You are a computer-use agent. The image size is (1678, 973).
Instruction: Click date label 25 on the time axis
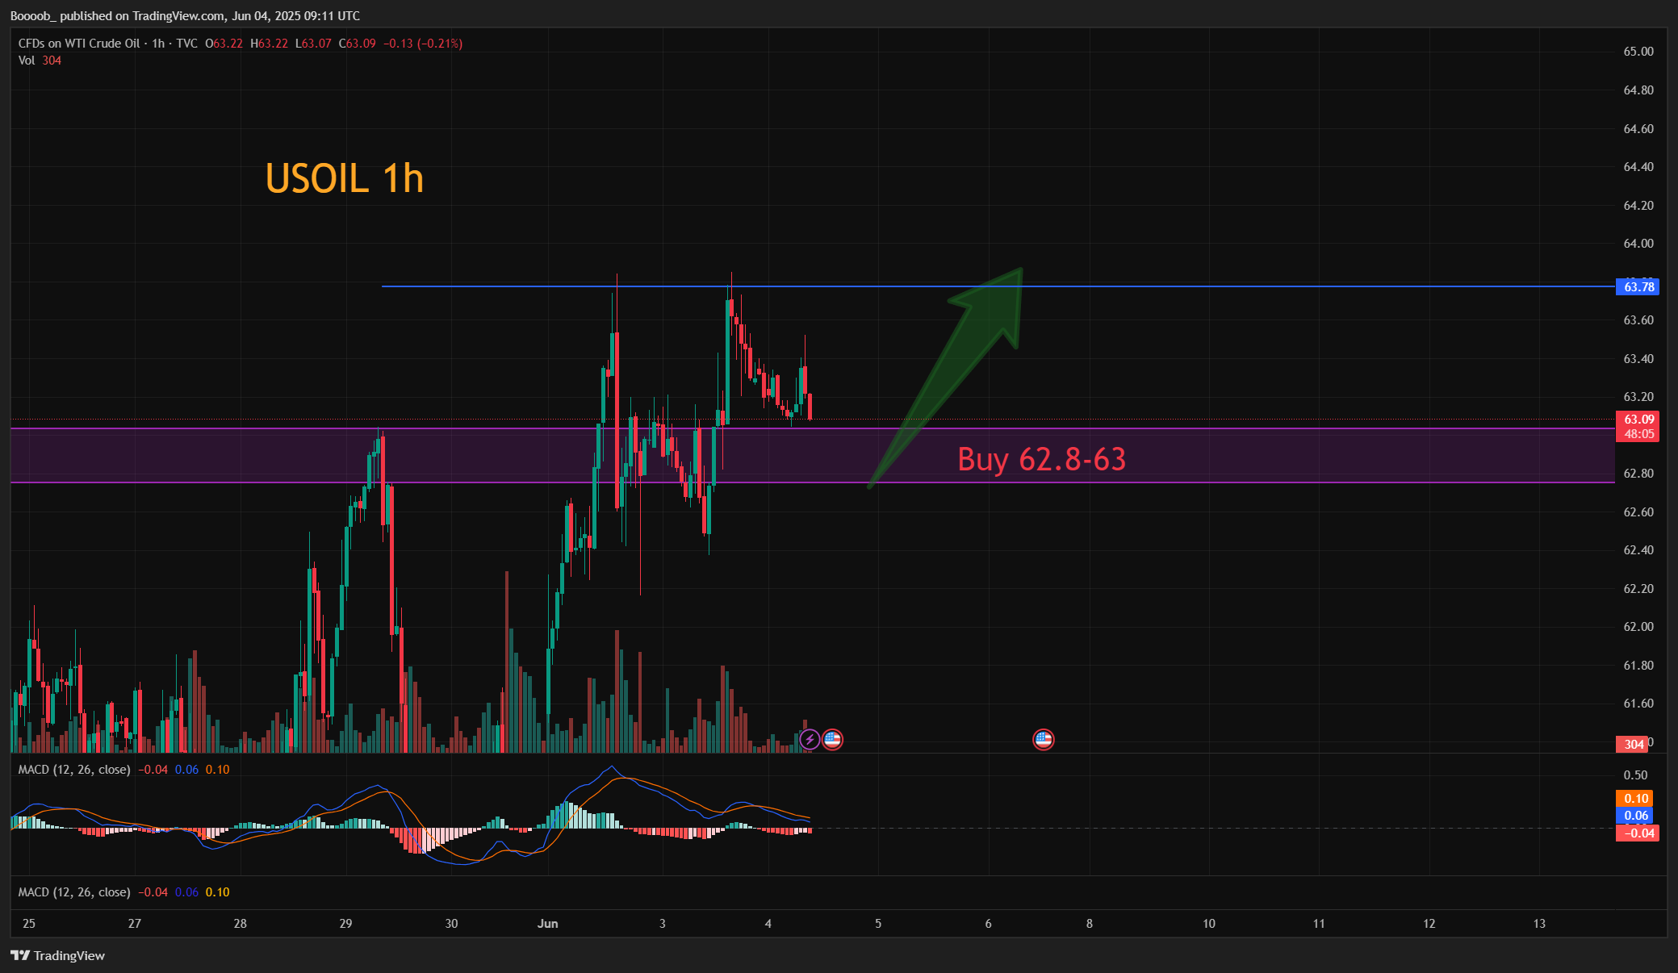pos(29,924)
